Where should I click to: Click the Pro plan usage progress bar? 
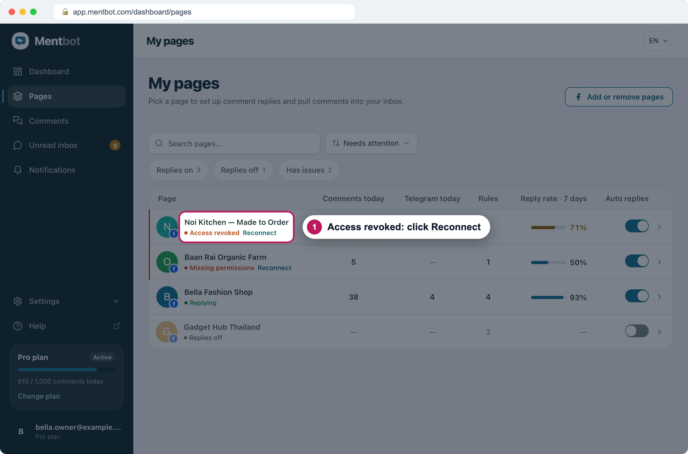click(67, 370)
